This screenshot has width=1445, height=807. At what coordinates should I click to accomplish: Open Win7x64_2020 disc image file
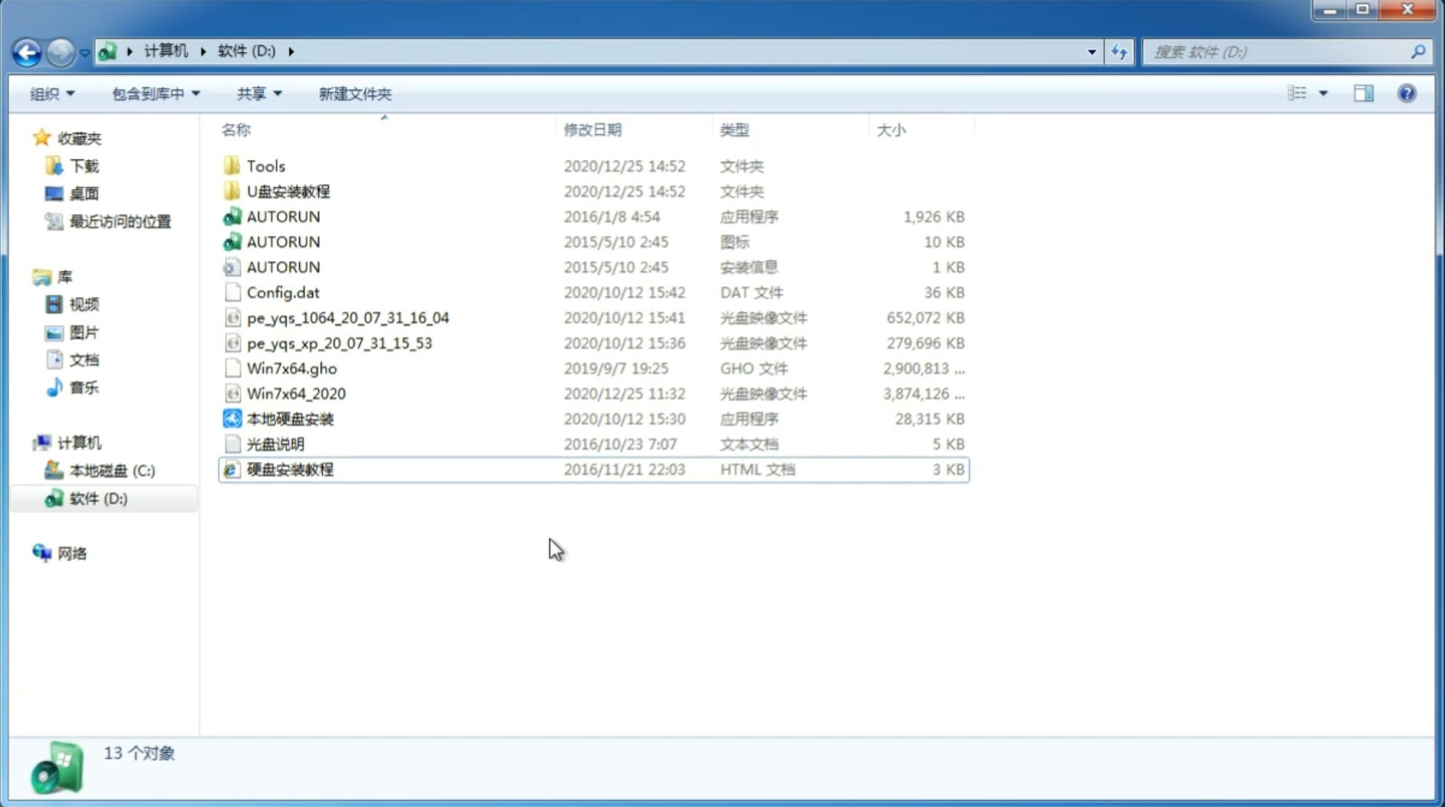tap(295, 394)
